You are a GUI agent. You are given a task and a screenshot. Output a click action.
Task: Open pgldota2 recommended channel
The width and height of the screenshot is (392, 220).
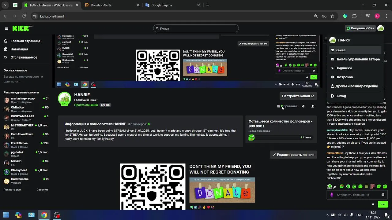coord(26,154)
